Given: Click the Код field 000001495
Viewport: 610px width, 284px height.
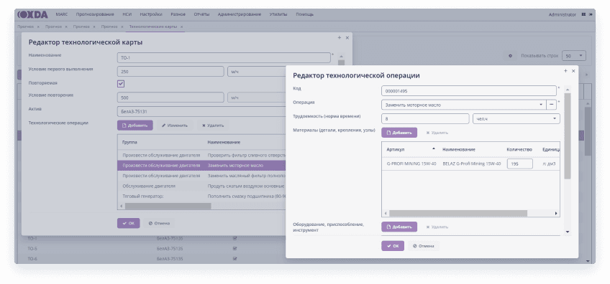Looking at the screenshot, I should coord(469,91).
